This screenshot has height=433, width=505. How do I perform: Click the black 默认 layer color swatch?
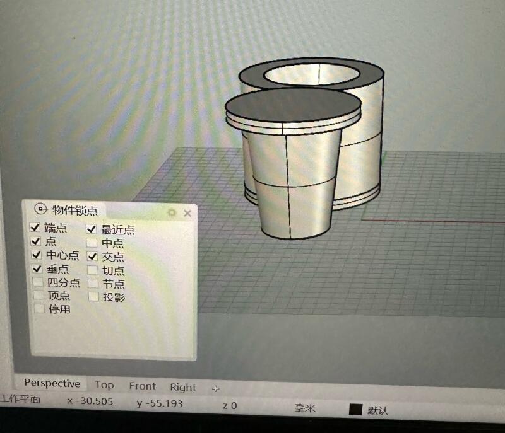355,409
